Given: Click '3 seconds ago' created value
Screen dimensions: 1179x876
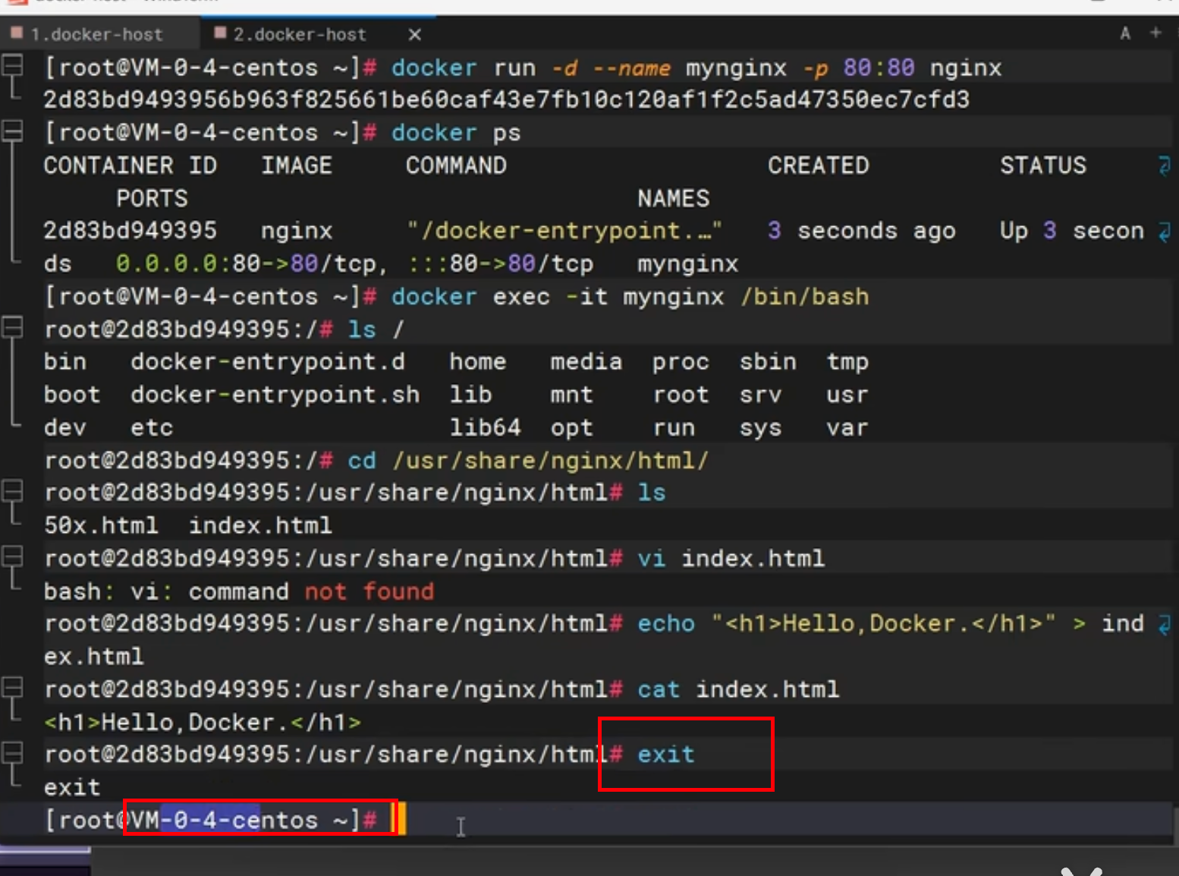Looking at the screenshot, I should tap(862, 231).
